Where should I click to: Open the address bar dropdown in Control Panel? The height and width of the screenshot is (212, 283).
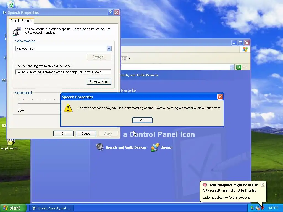point(232,67)
